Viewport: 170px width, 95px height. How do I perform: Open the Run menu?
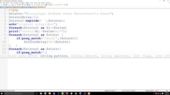point(39,3)
